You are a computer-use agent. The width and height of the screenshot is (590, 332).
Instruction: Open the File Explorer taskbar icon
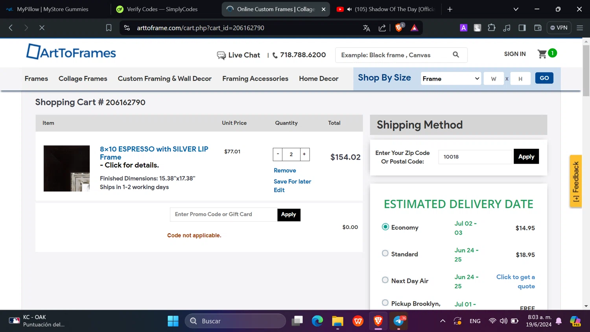click(337, 321)
